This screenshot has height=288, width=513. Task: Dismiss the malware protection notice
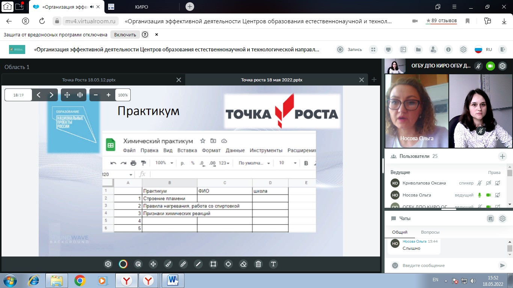click(157, 34)
